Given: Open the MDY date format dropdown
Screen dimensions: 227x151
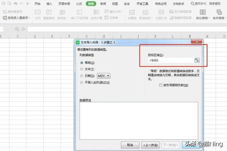Looking at the screenshot, I should [104, 75].
